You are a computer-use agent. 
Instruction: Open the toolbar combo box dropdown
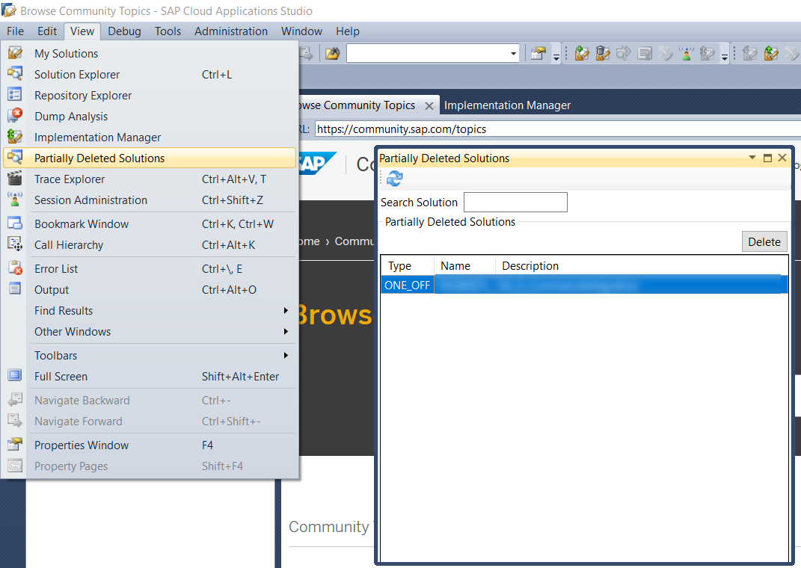click(513, 54)
